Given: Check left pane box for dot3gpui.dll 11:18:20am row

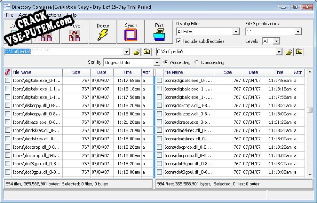Looking at the screenshot, I should click(8, 163).
